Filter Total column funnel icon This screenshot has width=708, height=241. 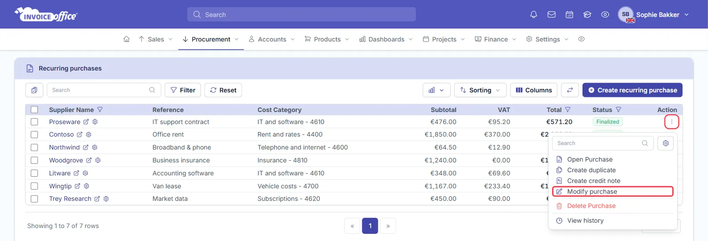click(x=568, y=110)
